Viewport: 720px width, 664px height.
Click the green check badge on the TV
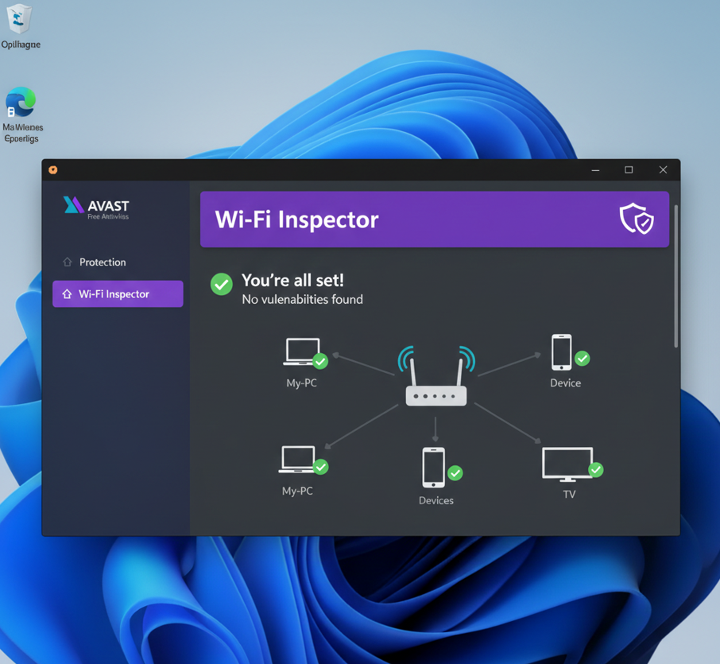(595, 470)
